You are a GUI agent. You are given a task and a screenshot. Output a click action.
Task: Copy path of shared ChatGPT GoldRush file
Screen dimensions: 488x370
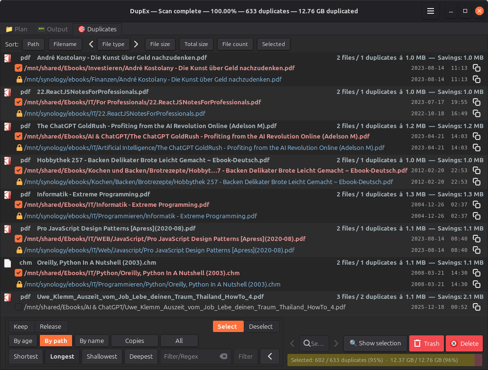(477, 136)
